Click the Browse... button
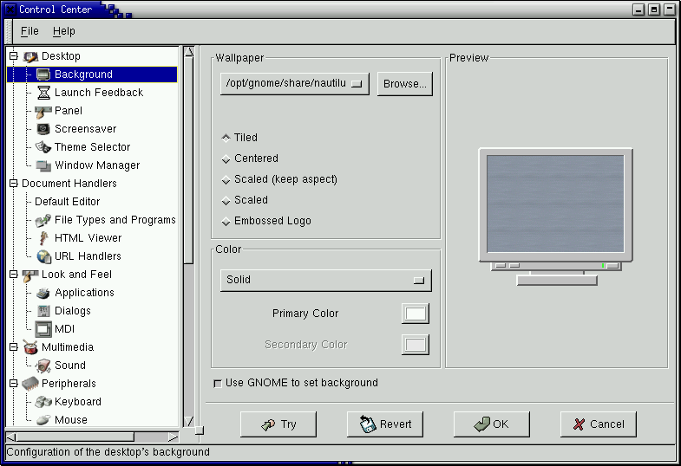 (404, 84)
